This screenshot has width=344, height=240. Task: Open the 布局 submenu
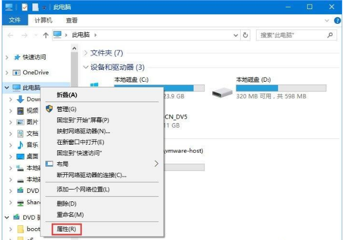[x=102, y=164]
